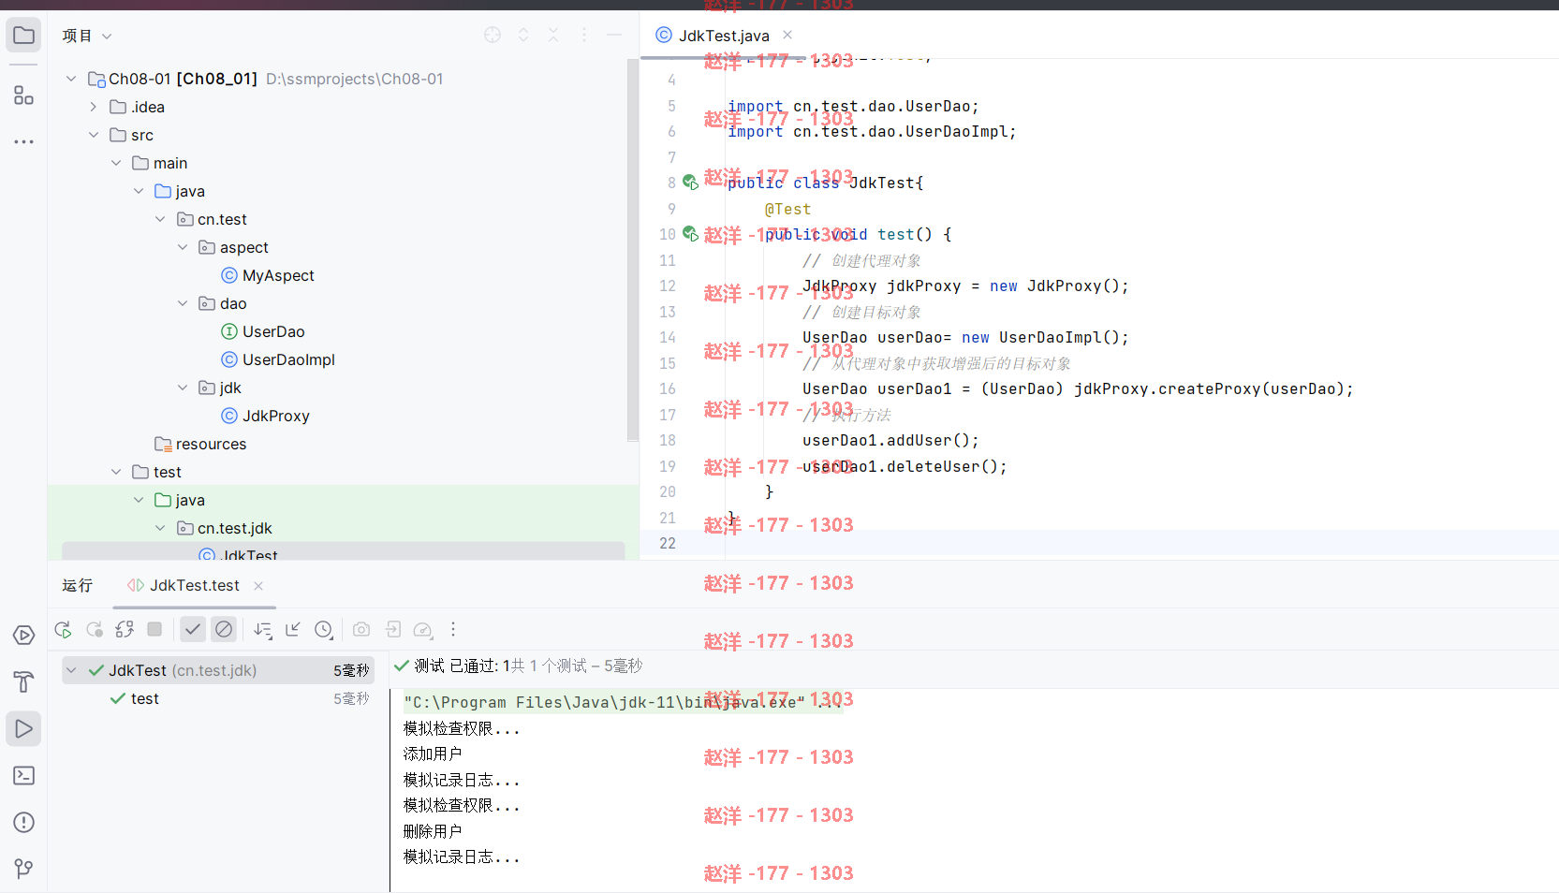Click the project tree vertical scrollbar

(x=633, y=250)
